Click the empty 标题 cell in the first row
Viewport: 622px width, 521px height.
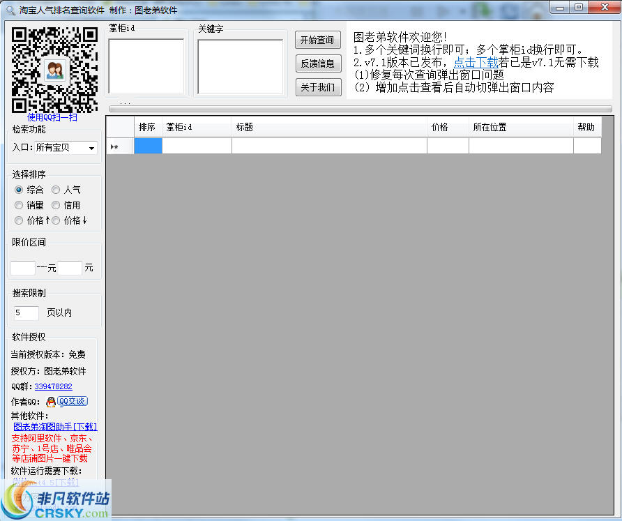[329, 146]
